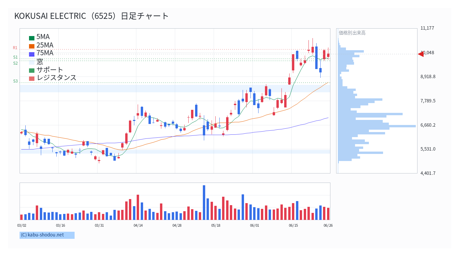Click the 7,789.5 price axis label

pyautogui.click(x=428, y=101)
